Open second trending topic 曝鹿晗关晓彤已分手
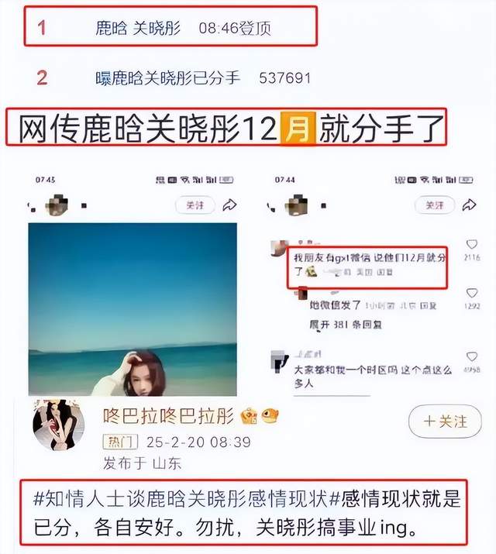This screenshot has height=554, width=496. point(168,78)
